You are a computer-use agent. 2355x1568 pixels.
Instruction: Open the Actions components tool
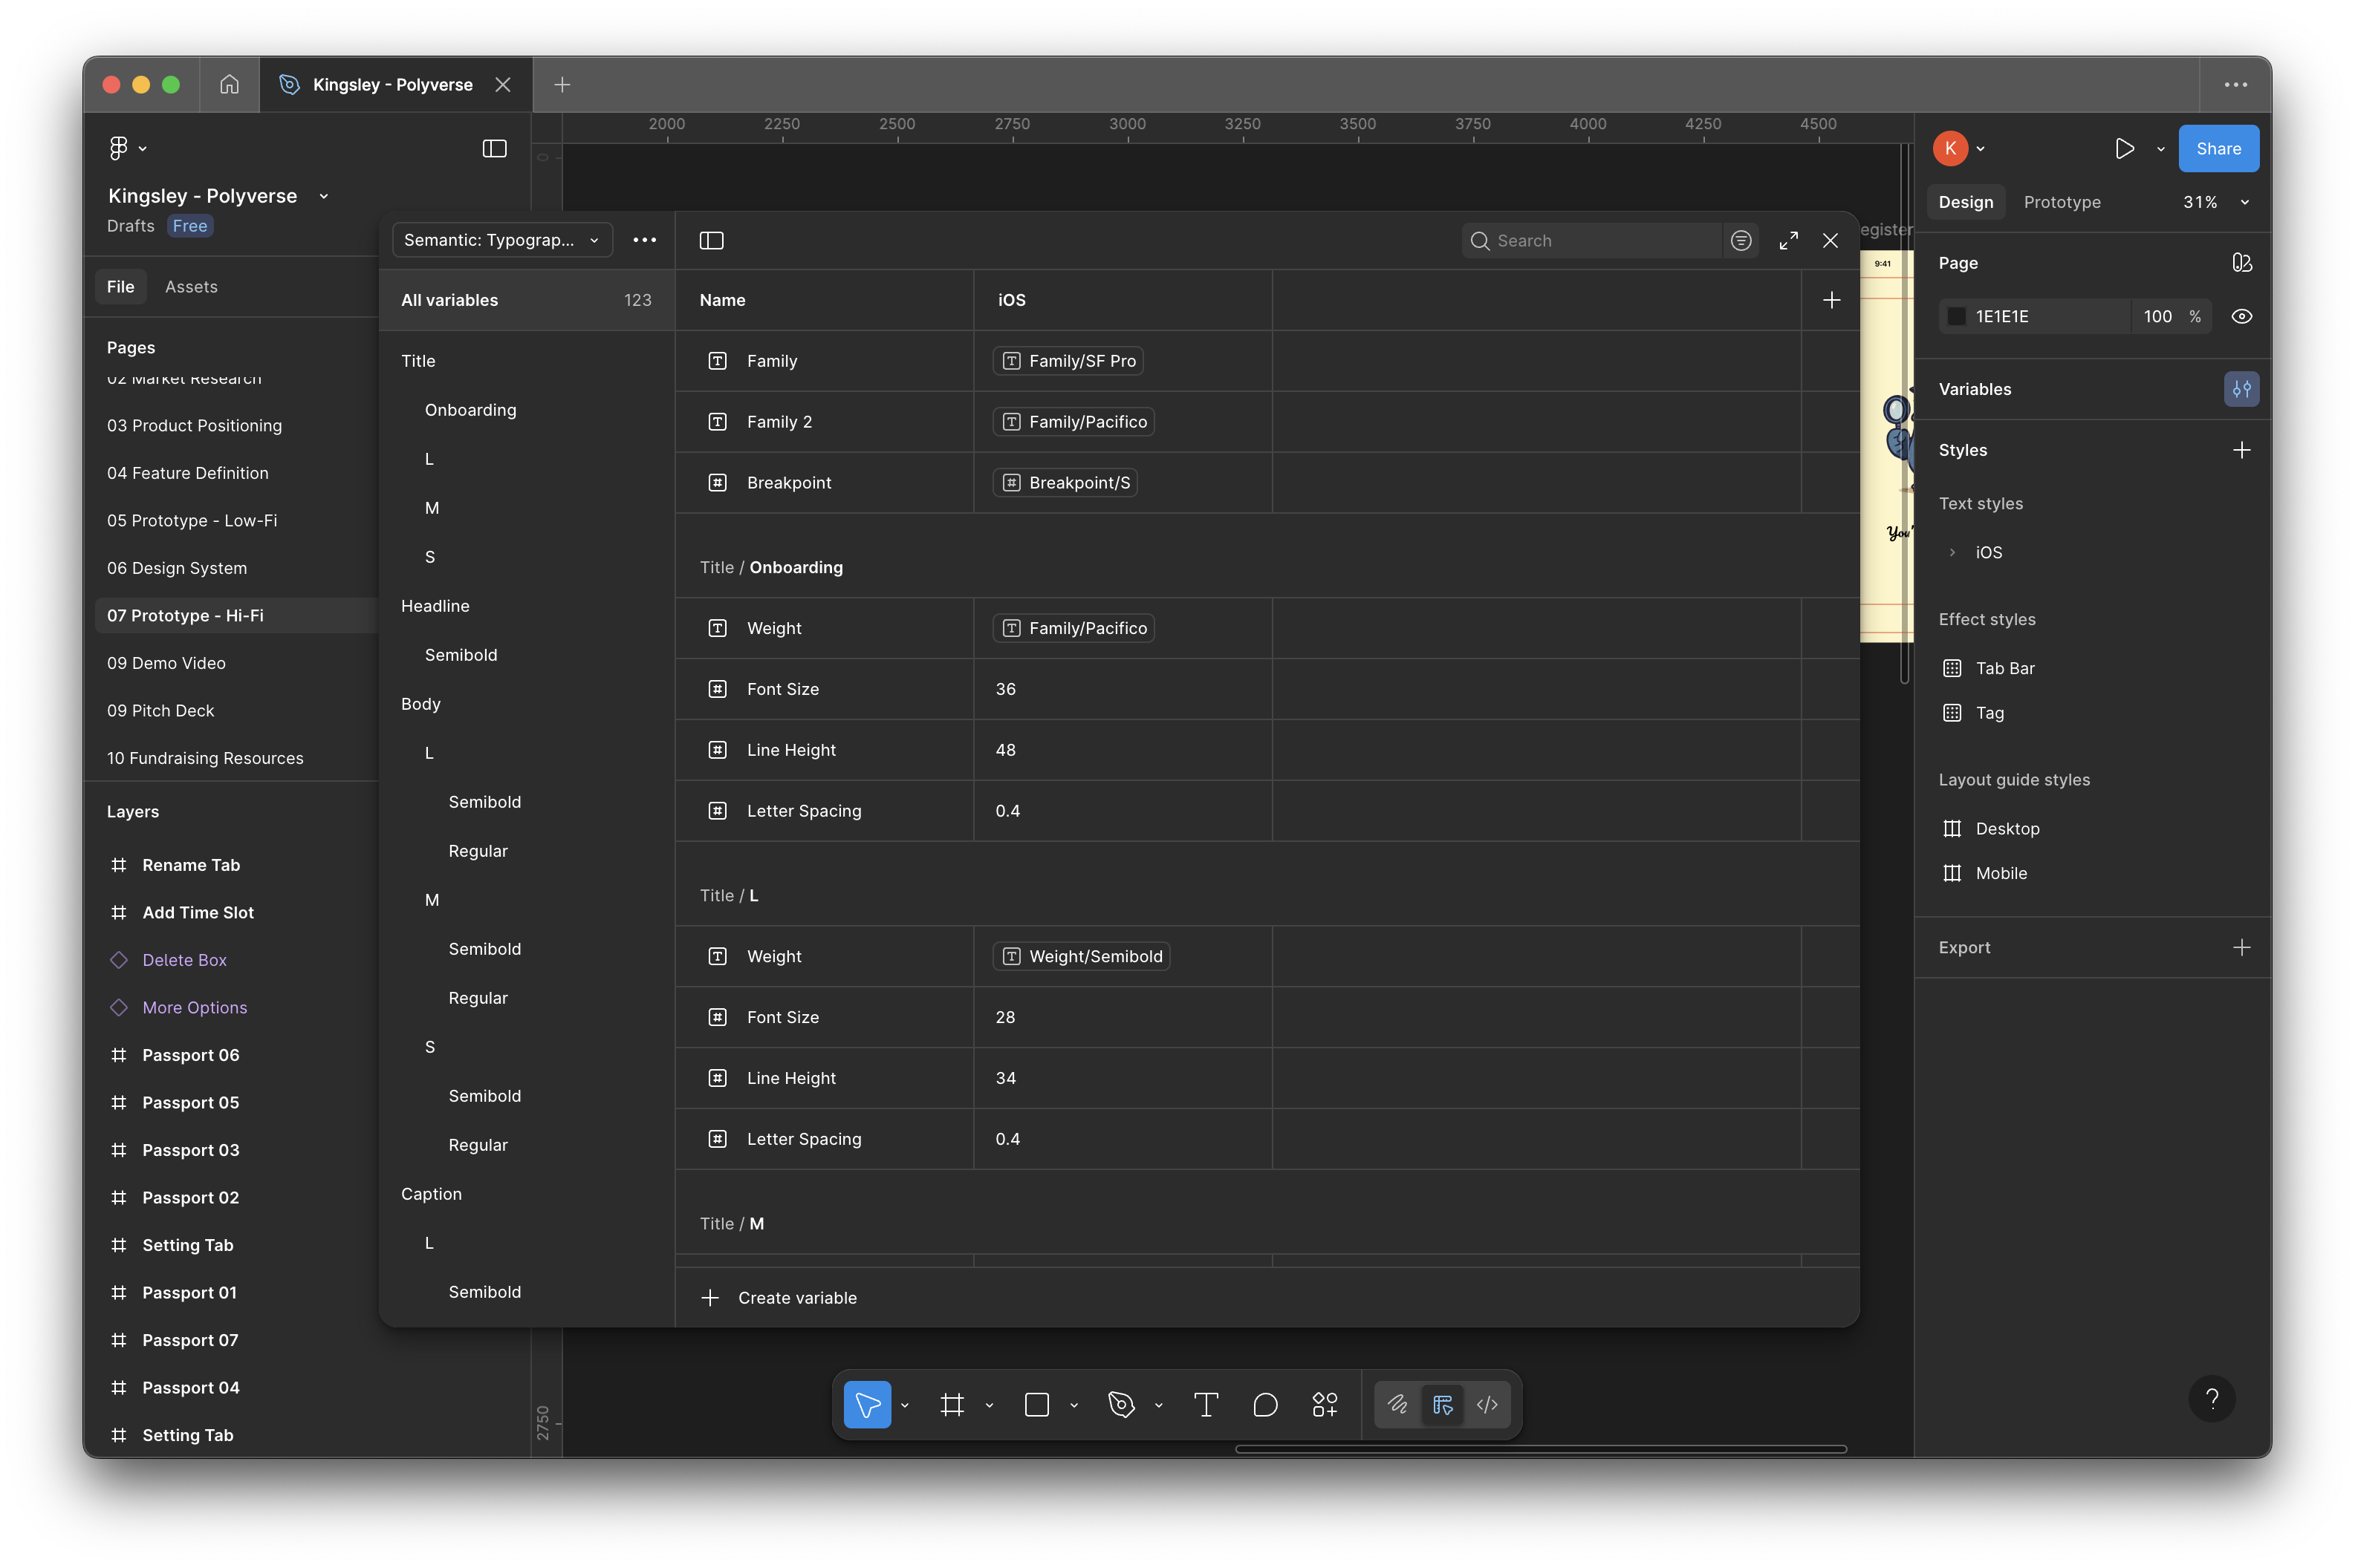[x=1325, y=1405]
